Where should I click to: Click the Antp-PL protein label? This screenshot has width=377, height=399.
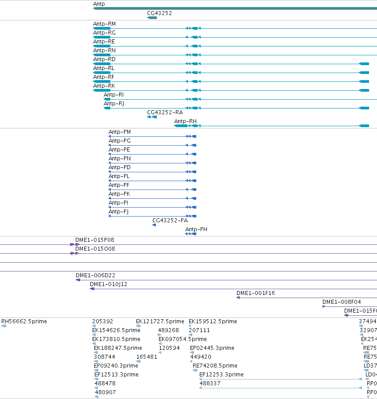click(119, 176)
